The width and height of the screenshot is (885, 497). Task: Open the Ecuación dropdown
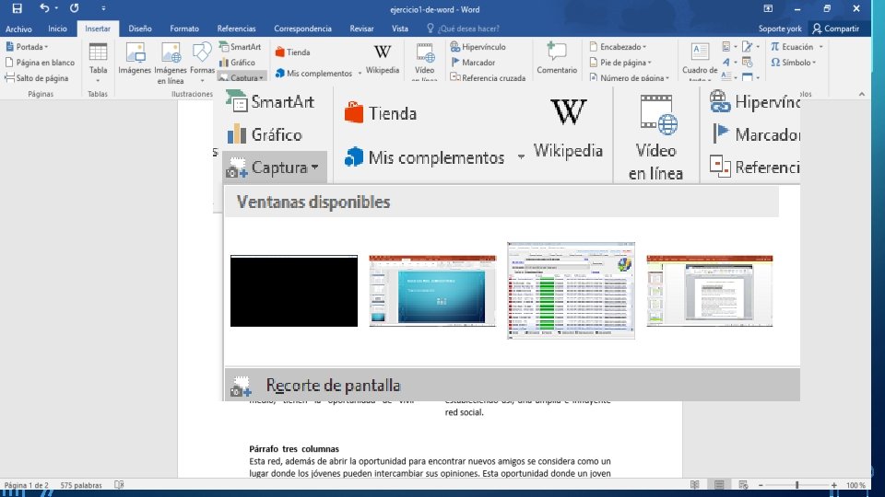tap(796, 47)
